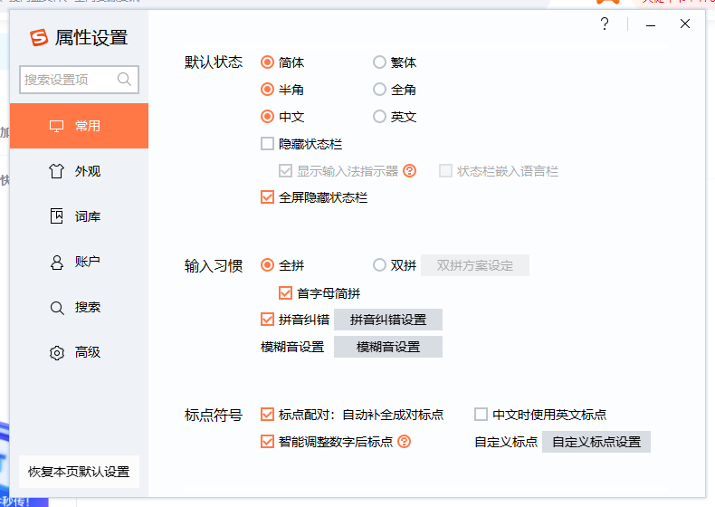Toggle the 显示输入法指示器 checkbox

[285, 171]
